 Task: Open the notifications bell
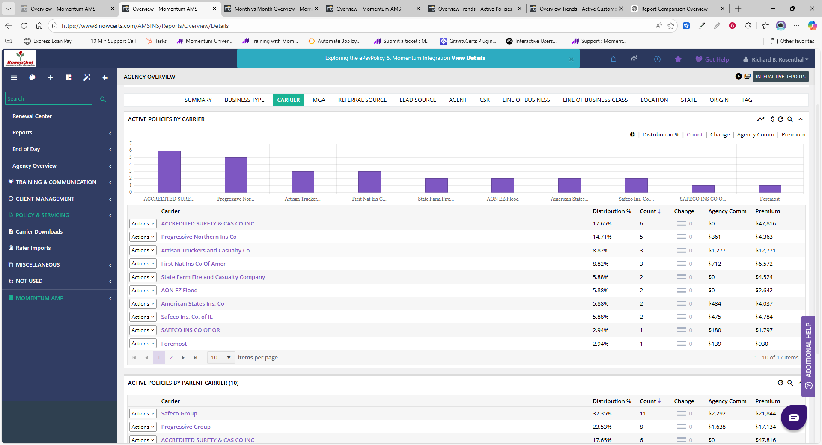tap(613, 59)
